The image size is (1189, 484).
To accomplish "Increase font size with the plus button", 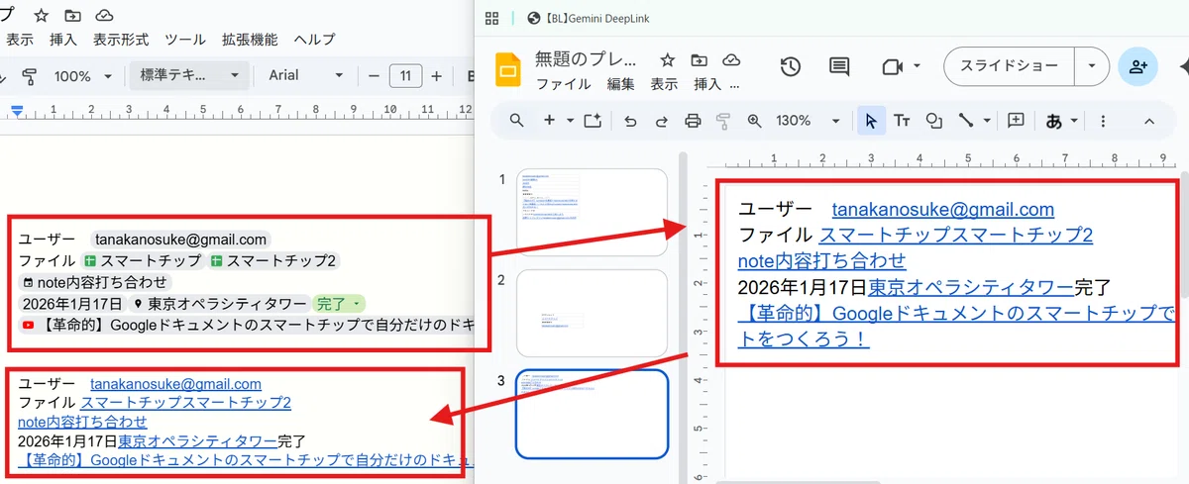I will tap(437, 76).
